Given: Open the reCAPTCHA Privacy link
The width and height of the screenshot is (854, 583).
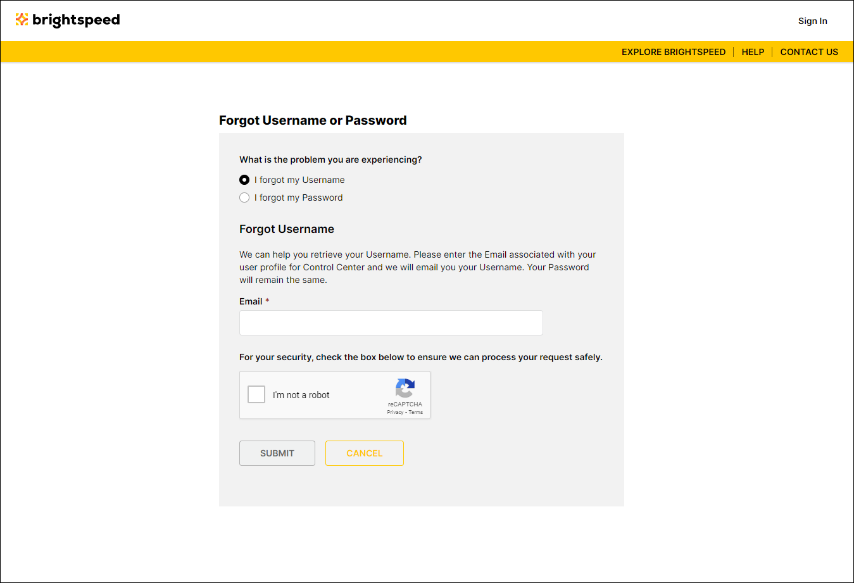Looking at the screenshot, I should [x=395, y=412].
